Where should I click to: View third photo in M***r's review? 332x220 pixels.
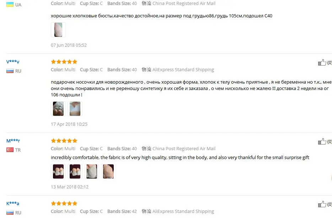[x=92, y=171]
